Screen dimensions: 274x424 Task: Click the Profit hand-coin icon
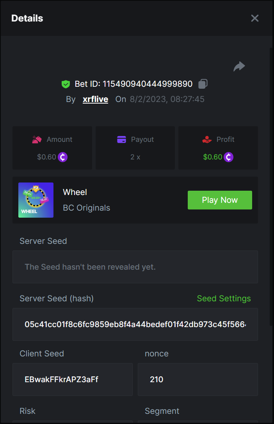click(207, 140)
